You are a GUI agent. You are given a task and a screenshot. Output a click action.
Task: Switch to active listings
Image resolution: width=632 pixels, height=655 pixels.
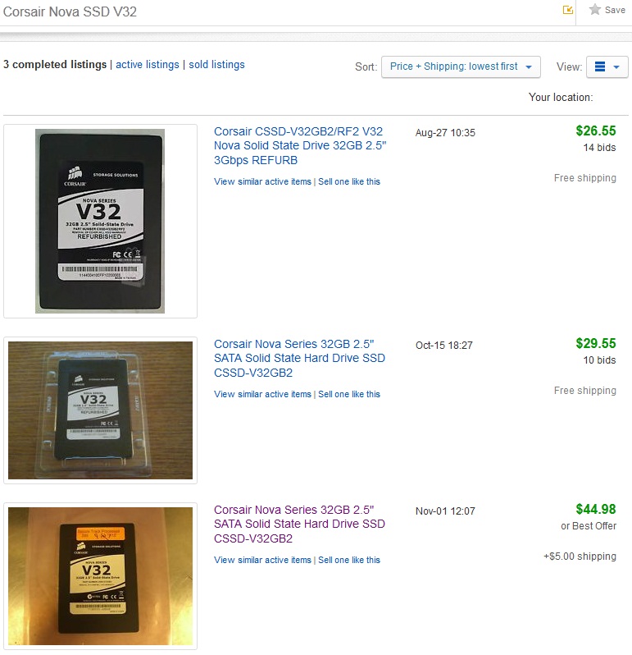click(148, 65)
